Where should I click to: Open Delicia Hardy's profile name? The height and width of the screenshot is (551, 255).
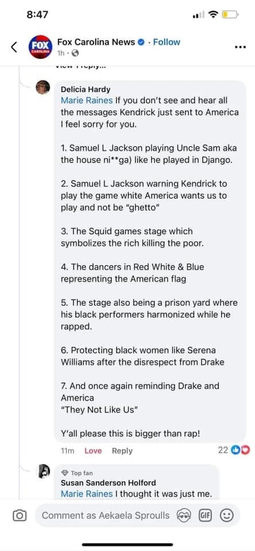point(86,90)
